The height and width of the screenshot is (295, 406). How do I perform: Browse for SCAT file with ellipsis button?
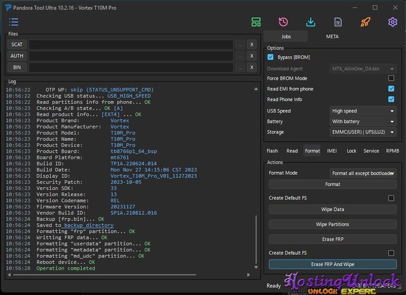click(x=241, y=44)
